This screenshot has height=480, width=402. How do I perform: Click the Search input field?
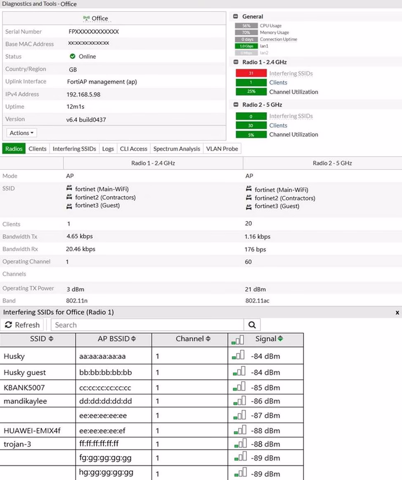pyautogui.click(x=147, y=325)
